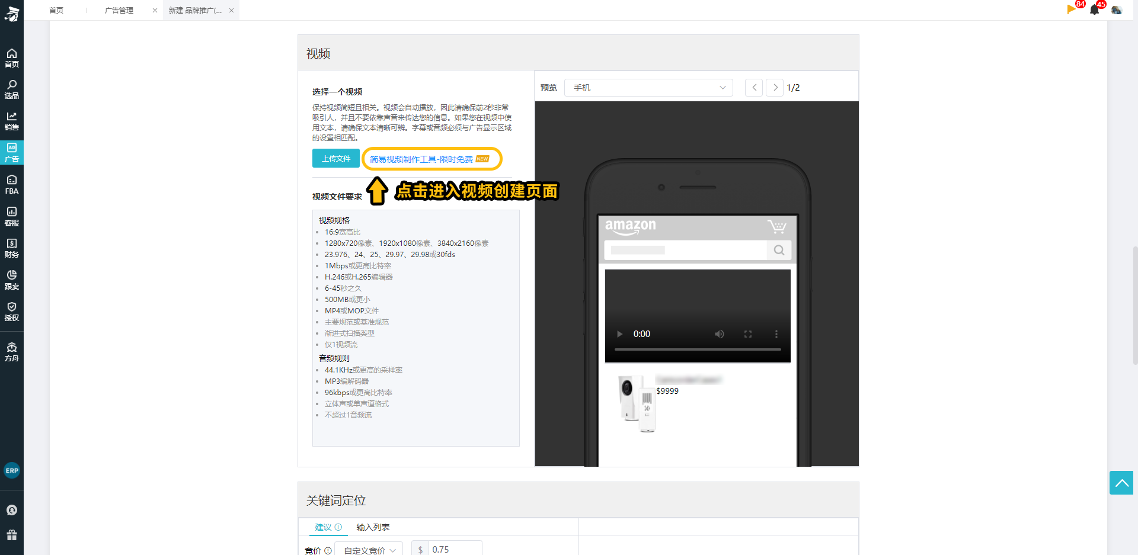Enter fullscreen on the preview video

click(748, 334)
